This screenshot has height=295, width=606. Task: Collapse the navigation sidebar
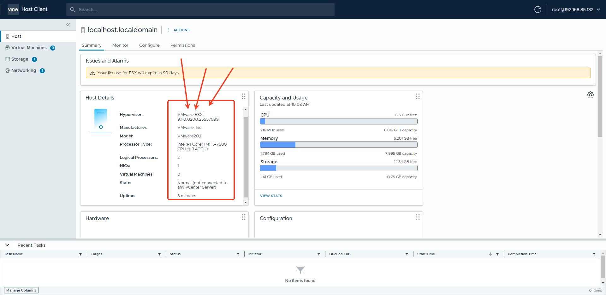(x=68, y=25)
